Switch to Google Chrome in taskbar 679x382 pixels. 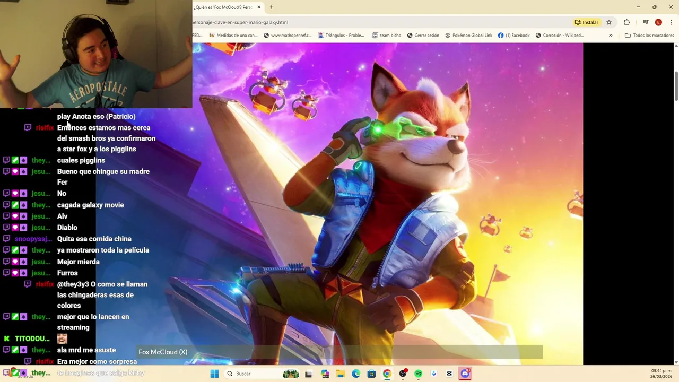click(x=387, y=374)
